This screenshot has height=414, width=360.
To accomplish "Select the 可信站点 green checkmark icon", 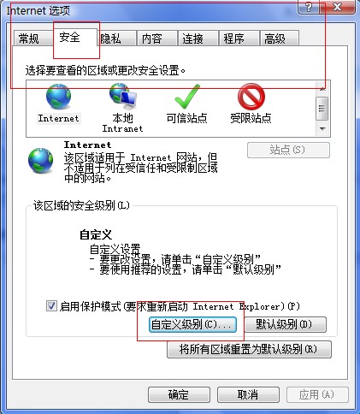I will tap(187, 97).
